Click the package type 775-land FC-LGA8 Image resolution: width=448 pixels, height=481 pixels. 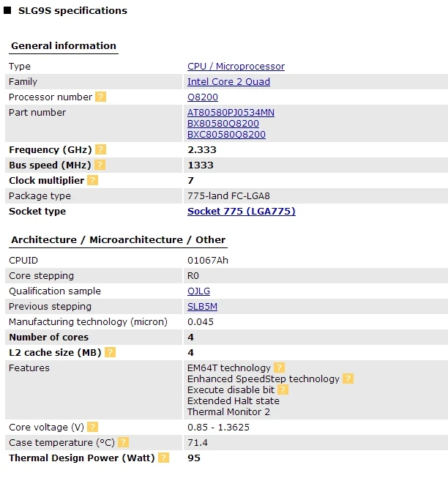click(x=228, y=195)
